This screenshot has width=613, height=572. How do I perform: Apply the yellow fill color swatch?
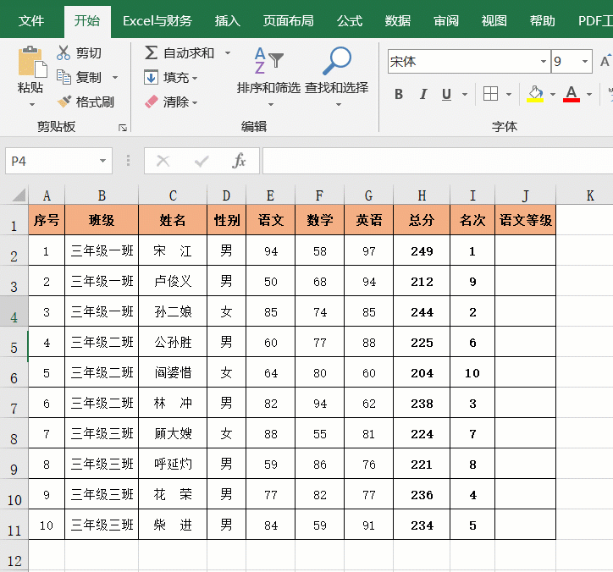534,94
